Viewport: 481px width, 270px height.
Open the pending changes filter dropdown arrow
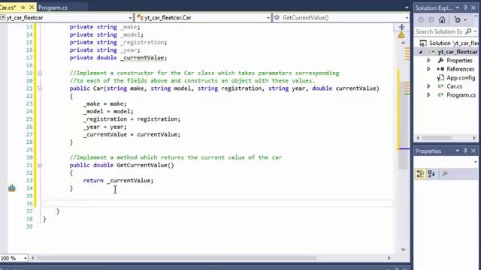click(465, 20)
